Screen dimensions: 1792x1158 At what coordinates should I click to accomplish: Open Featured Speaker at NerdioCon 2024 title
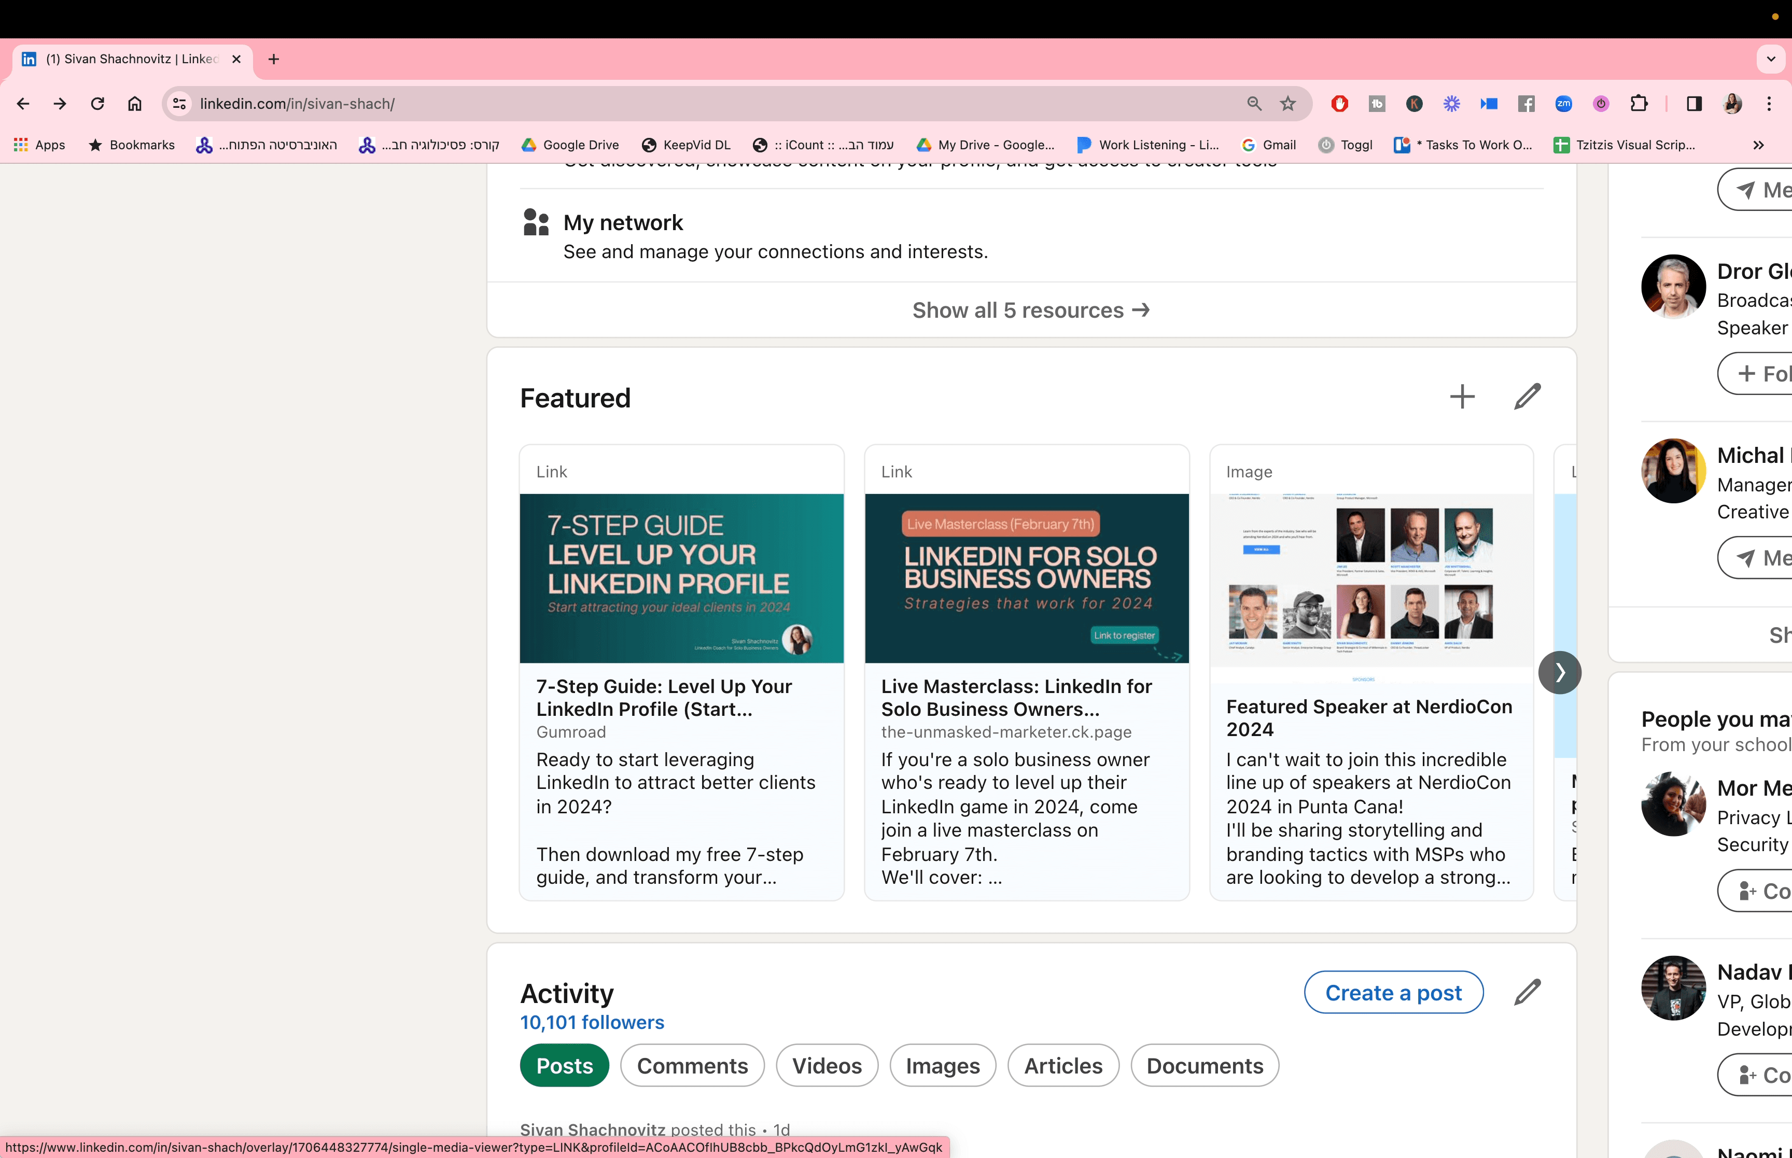point(1369,718)
